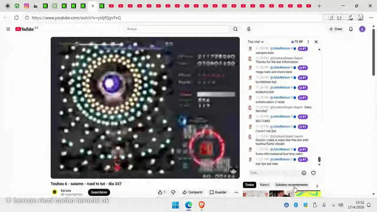Click the video title text

coord(86,184)
